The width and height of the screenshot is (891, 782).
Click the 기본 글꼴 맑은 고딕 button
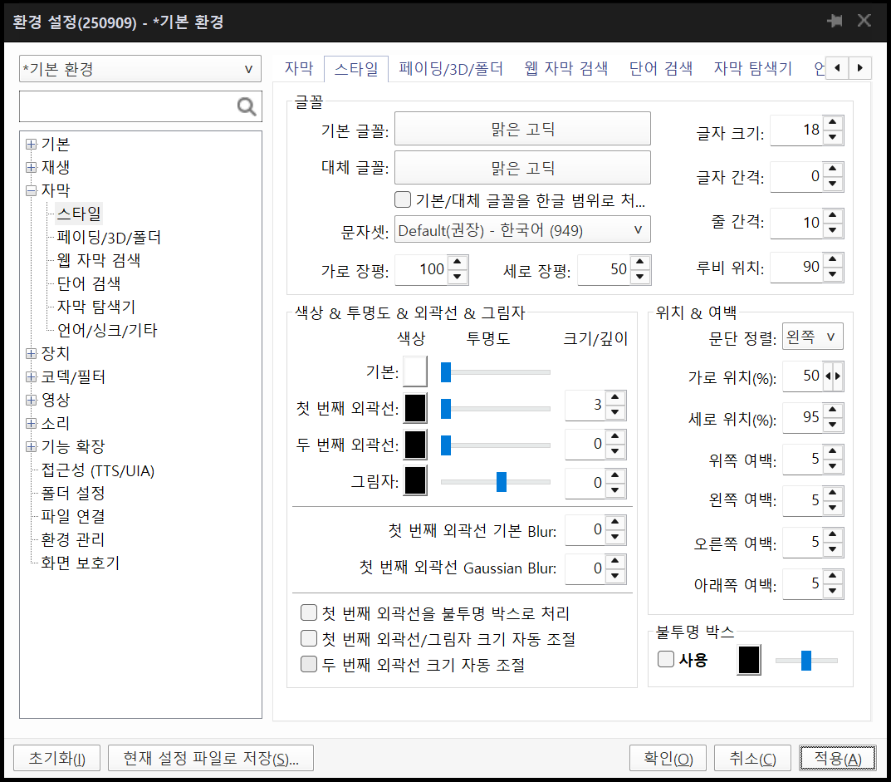[522, 129]
